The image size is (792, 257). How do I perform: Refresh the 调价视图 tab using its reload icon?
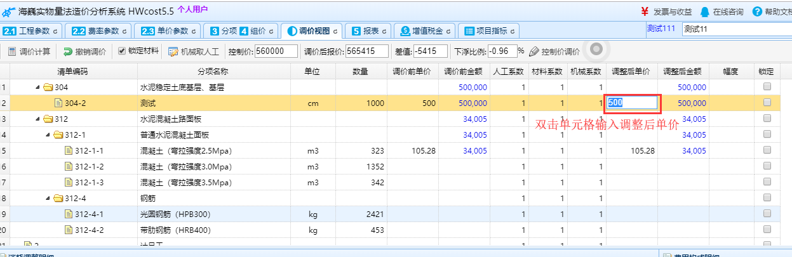[335, 31]
